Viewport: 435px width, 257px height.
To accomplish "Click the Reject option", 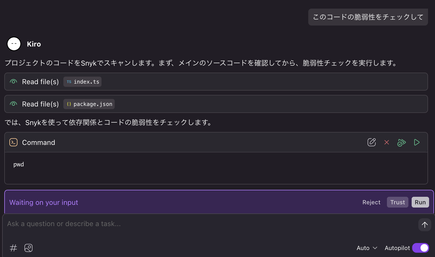I will pos(371,202).
